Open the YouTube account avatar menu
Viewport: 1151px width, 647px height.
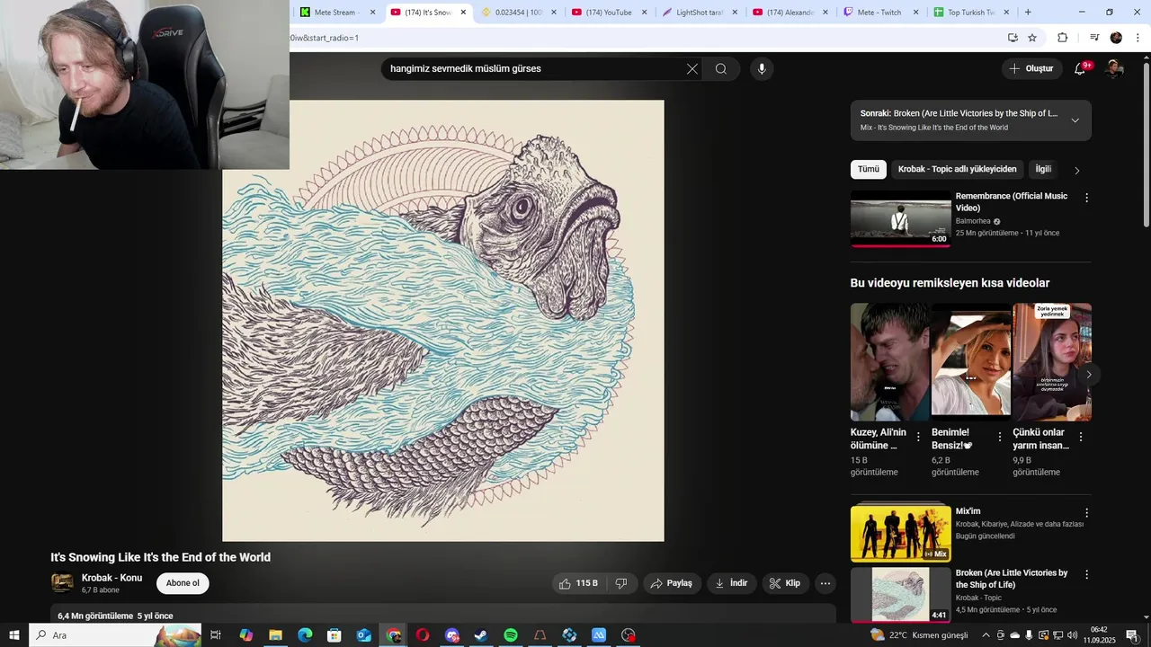point(1114,69)
